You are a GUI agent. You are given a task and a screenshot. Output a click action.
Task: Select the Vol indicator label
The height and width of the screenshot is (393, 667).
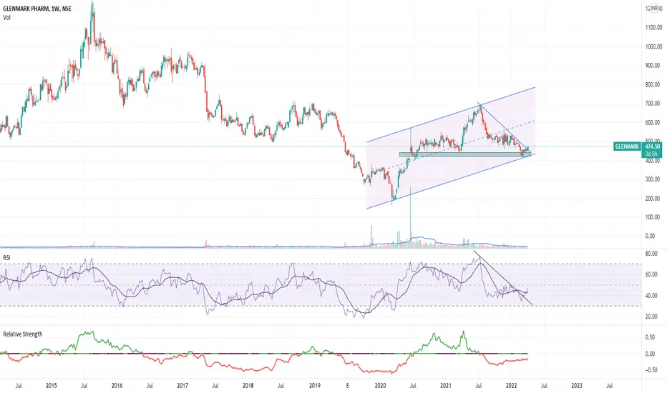pyautogui.click(x=7, y=17)
